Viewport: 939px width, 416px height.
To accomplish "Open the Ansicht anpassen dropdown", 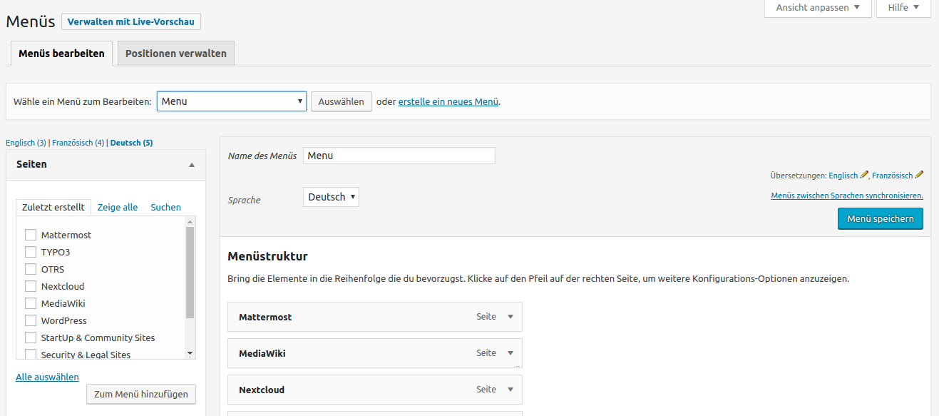I will [x=818, y=8].
